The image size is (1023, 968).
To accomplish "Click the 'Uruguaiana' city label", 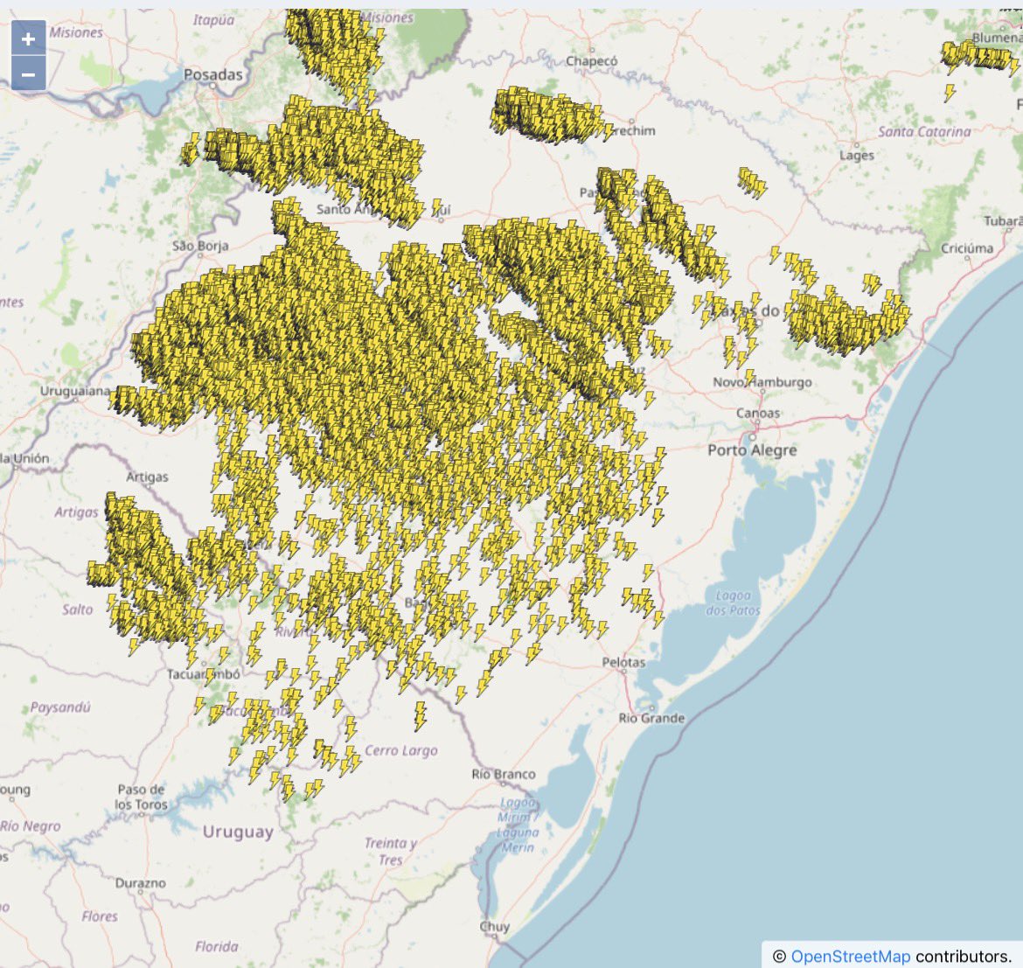I will [x=75, y=392].
